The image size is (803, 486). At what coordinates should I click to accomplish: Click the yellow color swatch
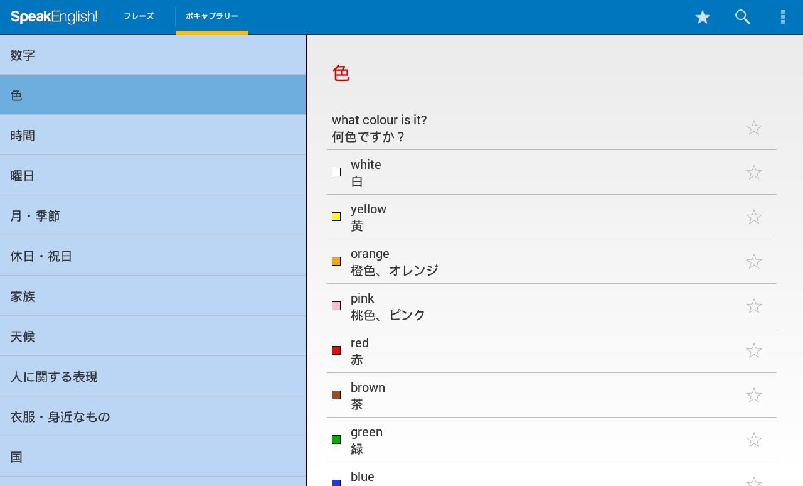click(336, 217)
